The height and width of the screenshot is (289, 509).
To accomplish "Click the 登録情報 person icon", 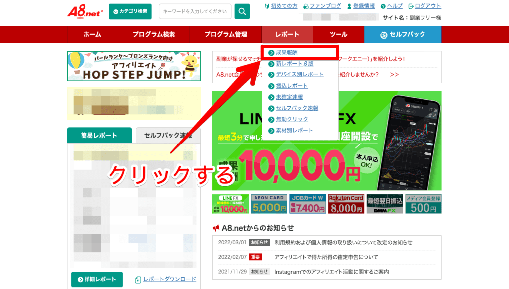I will (x=349, y=6).
